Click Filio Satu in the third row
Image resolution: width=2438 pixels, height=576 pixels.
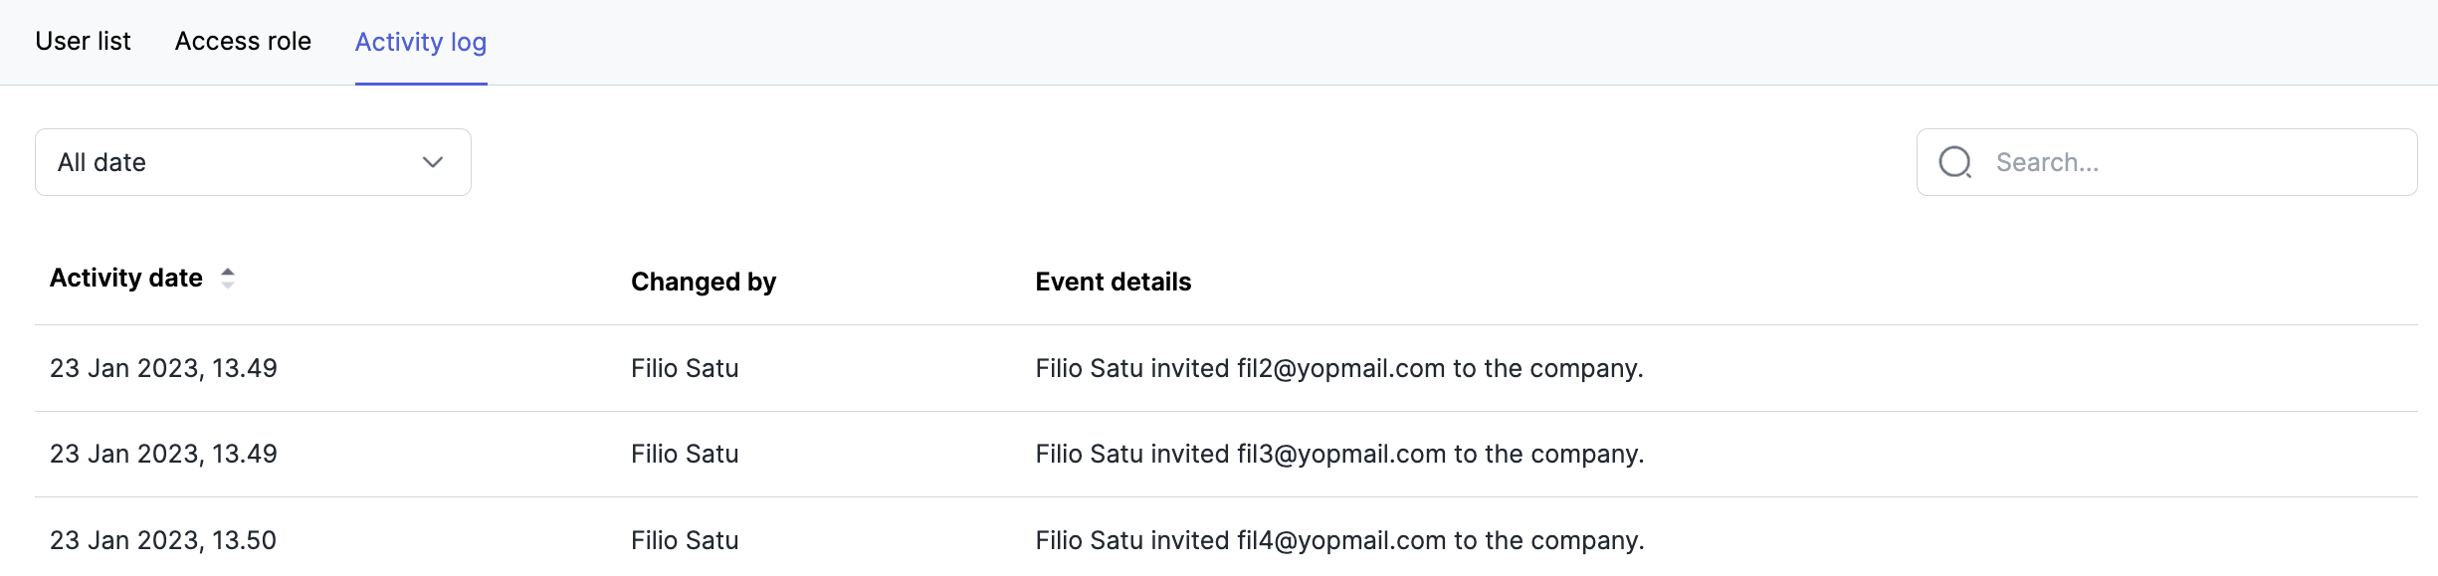[x=685, y=541]
